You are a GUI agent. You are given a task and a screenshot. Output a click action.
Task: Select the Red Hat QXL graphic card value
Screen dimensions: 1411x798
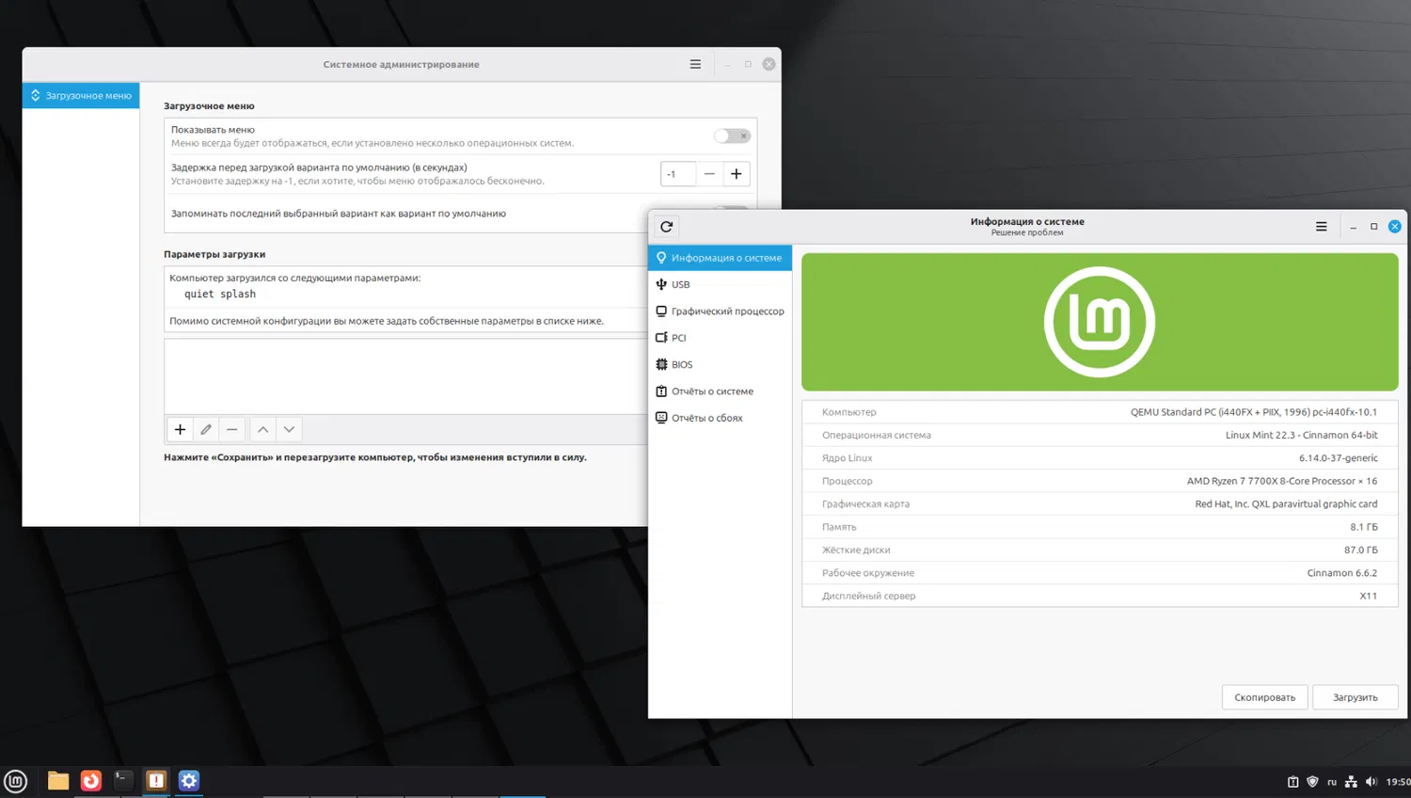tap(1287, 504)
